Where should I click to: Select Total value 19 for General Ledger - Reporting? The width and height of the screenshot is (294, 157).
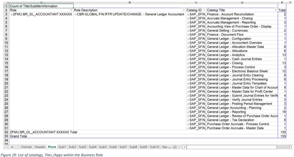point(282,112)
